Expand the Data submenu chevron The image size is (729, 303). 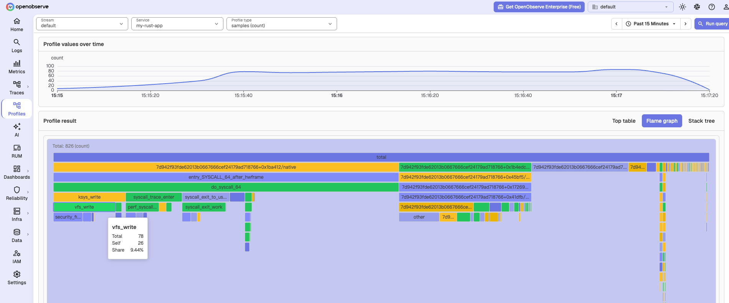pos(28,234)
